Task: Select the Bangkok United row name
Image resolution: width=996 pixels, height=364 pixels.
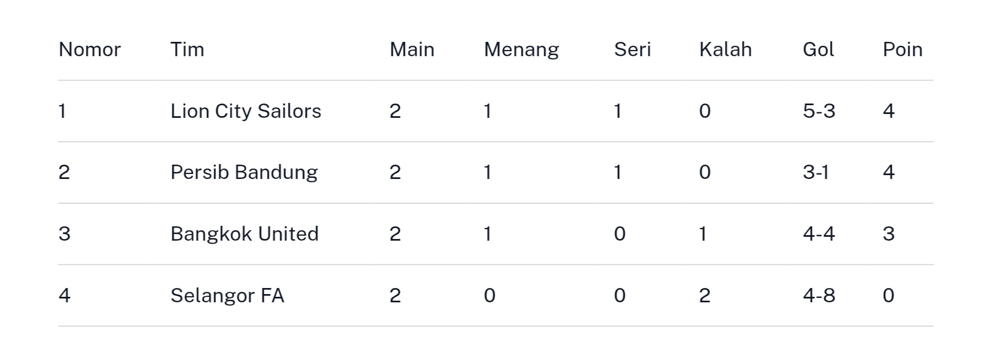Action: pos(245,234)
